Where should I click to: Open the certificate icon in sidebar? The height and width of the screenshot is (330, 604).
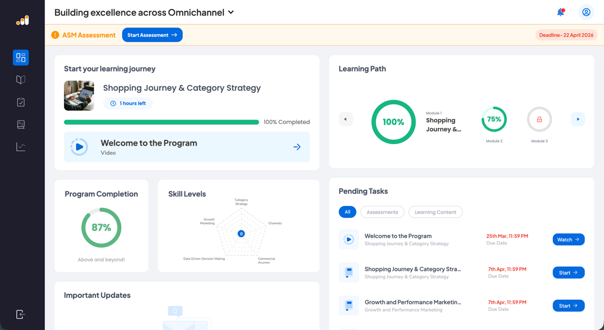(21, 125)
